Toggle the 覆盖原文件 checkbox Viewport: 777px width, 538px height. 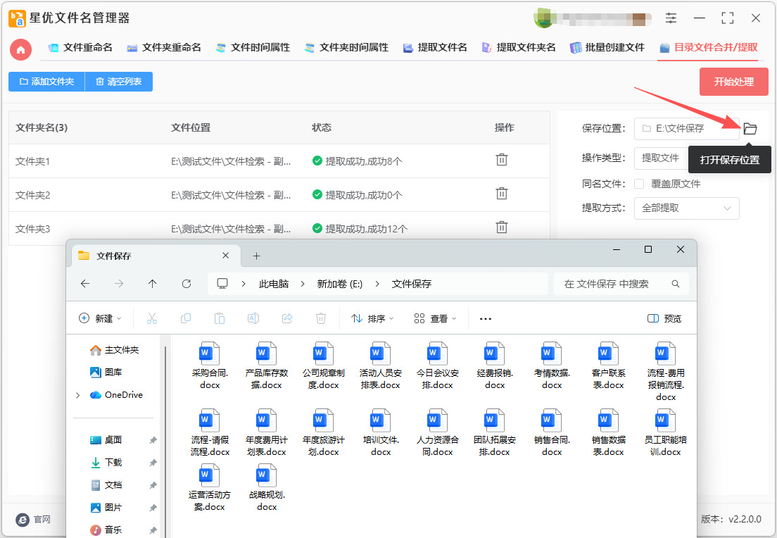[x=639, y=184]
